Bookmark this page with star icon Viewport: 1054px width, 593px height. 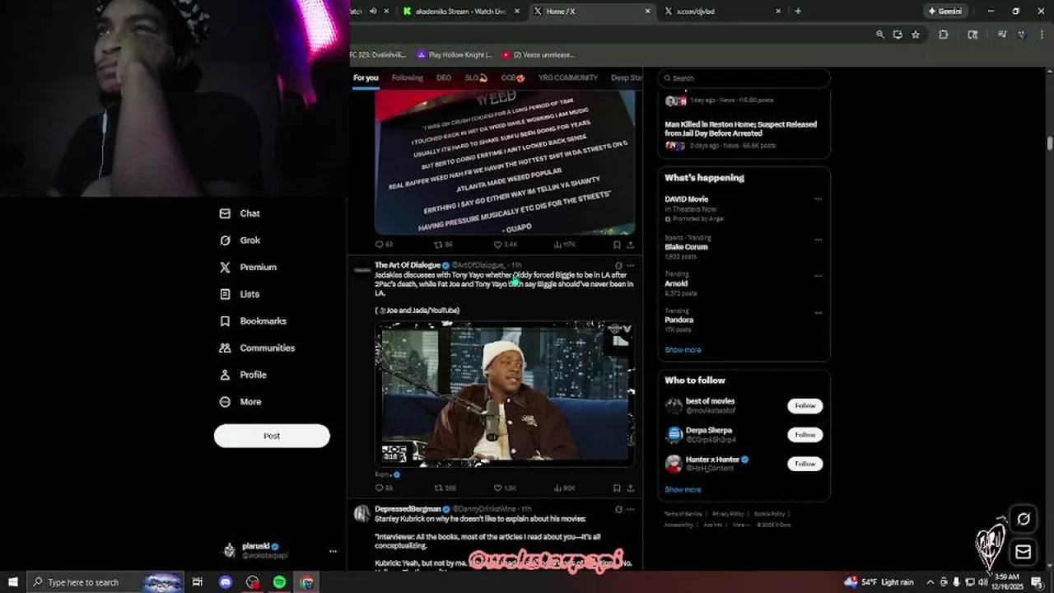point(915,35)
